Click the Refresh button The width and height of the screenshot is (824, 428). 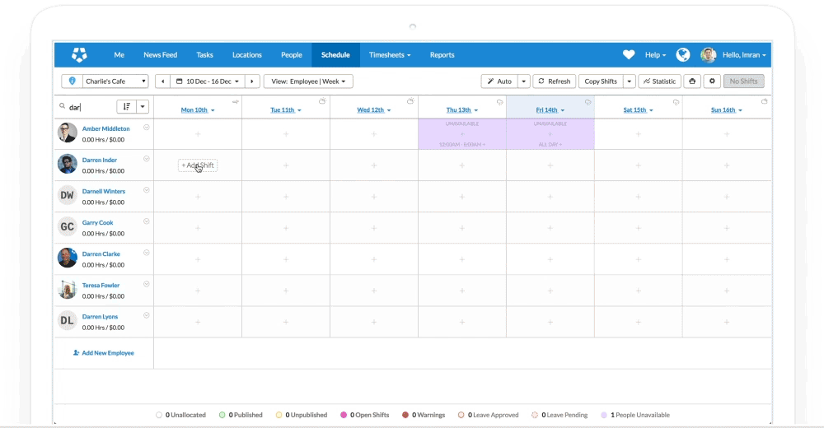point(554,81)
